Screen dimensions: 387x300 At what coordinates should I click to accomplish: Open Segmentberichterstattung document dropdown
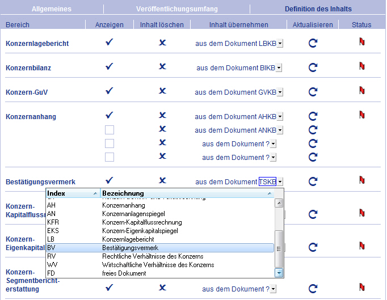tap(273, 289)
